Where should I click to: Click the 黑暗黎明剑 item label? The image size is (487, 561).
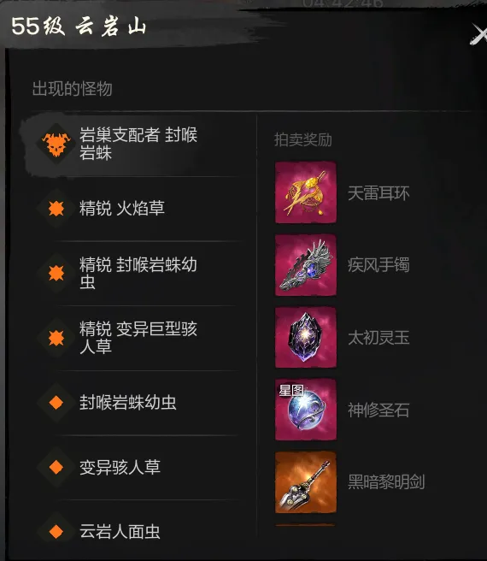coord(386,482)
